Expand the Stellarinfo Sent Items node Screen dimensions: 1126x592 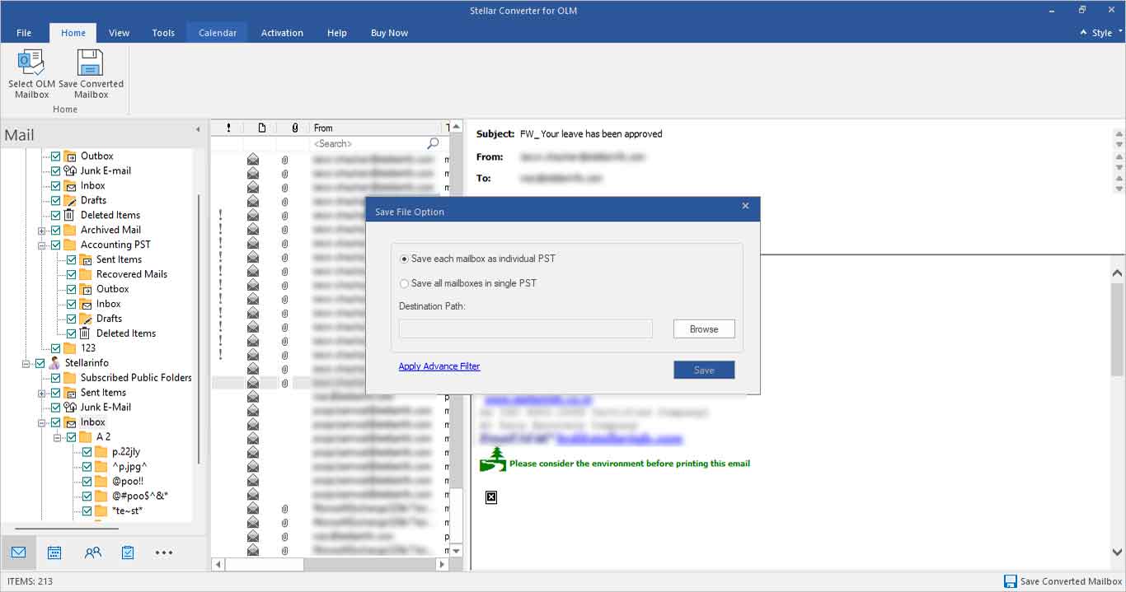pyautogui.click(x=42, y=393)
